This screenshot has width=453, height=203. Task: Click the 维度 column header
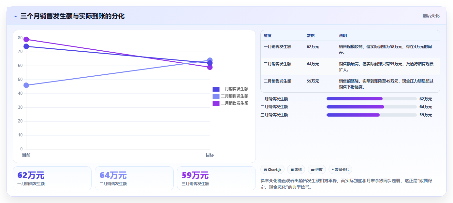pos(268,36)
